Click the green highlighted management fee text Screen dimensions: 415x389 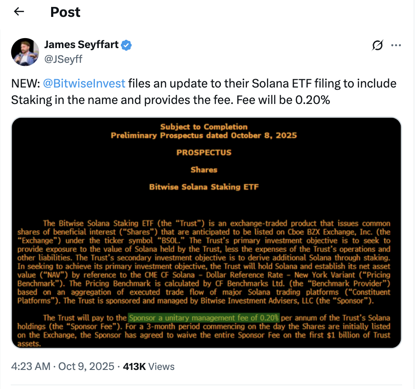coord(204,317)
